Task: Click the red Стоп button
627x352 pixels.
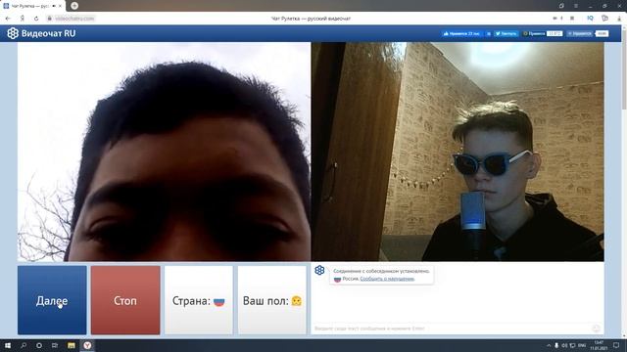Action: pyautogui.click(x=125, y=300)
